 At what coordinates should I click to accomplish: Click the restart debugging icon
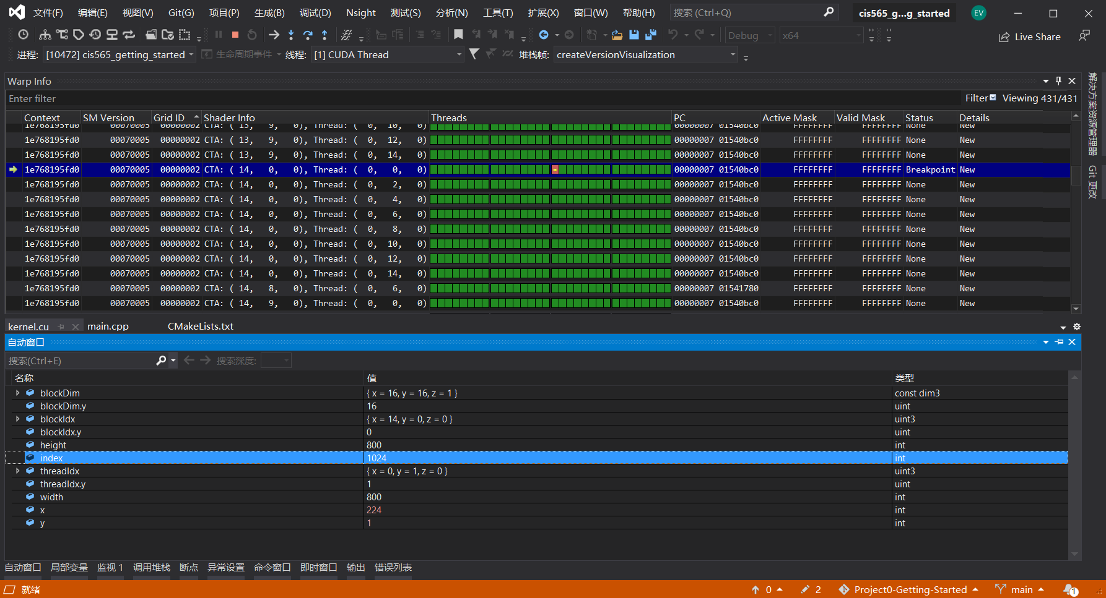252,35
